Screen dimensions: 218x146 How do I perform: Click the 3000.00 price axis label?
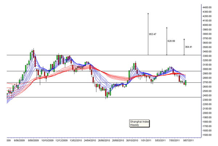tap(207, 69)
